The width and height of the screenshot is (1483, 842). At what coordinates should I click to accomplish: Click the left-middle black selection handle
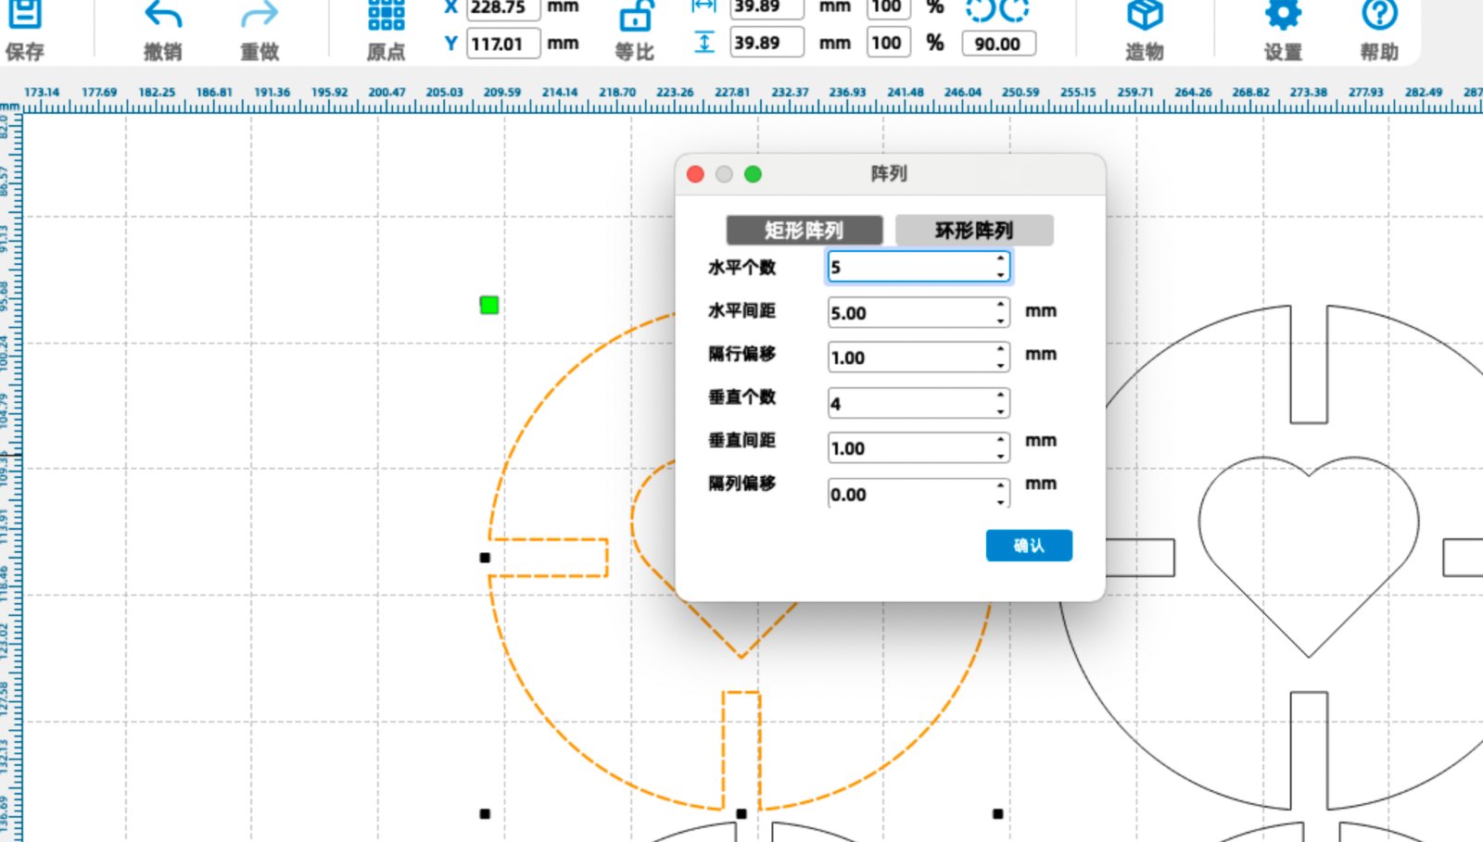[485, 558]
